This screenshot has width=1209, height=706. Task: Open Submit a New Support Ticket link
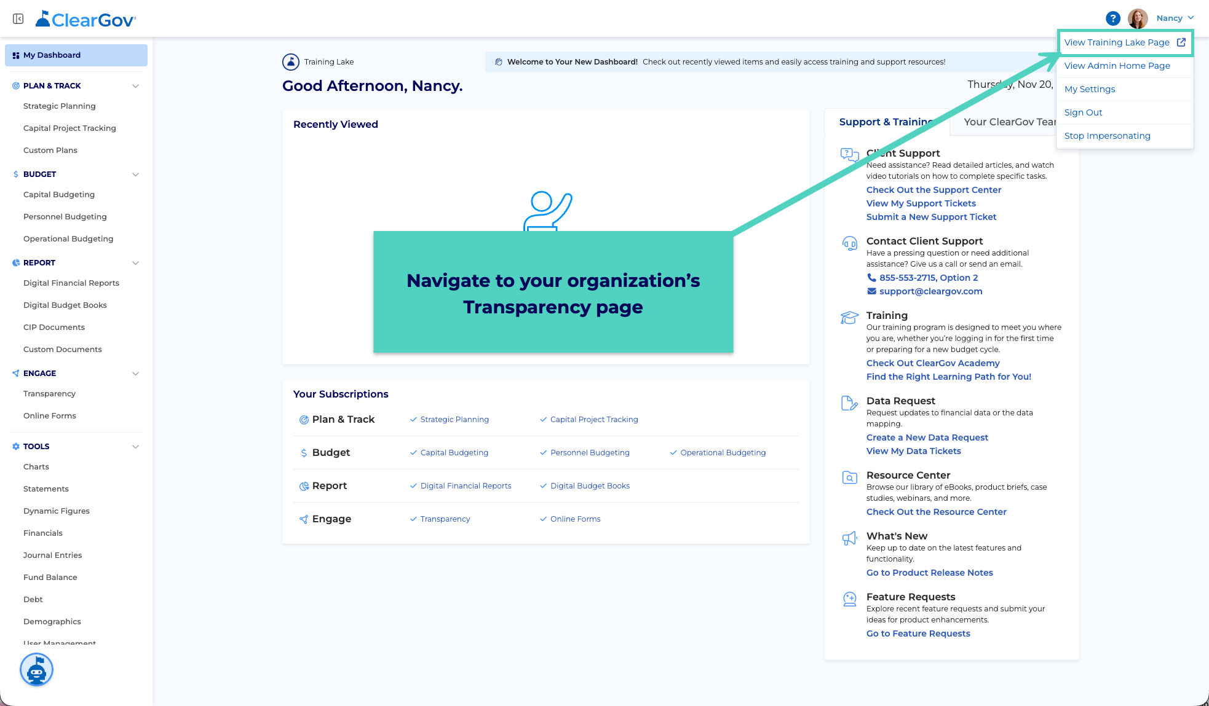(931, 217)
